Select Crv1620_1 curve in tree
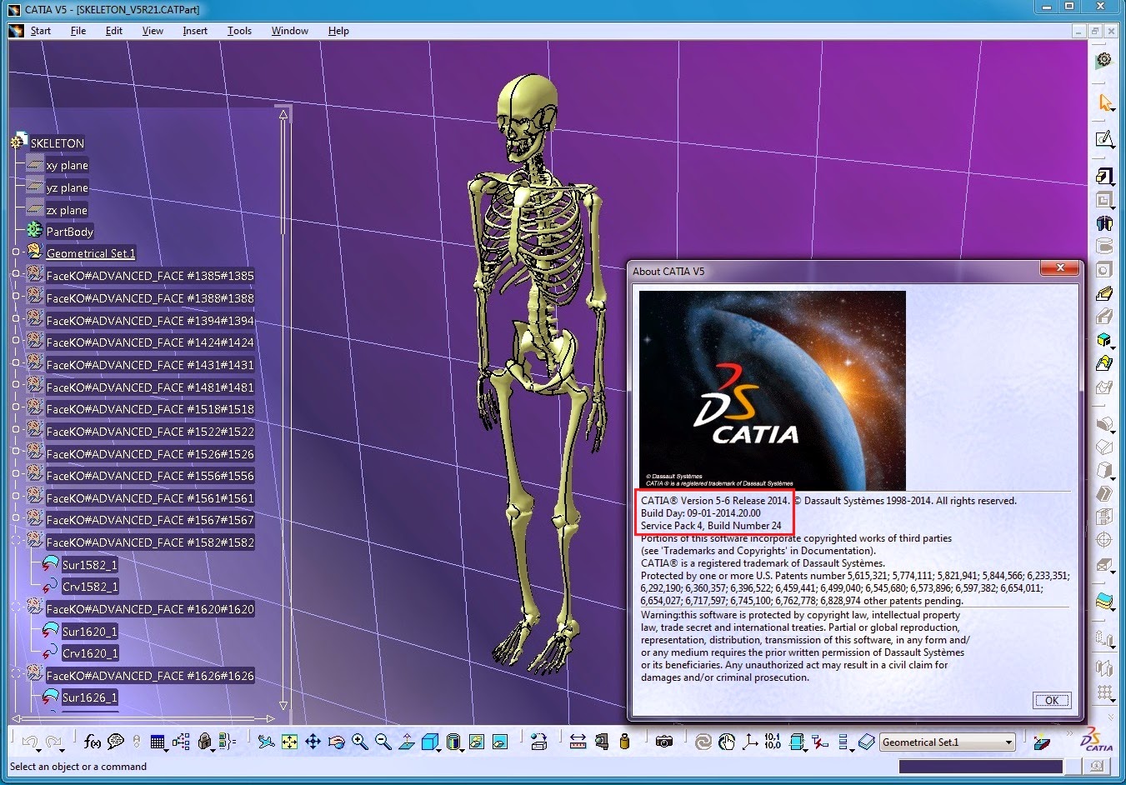The image size is (1126, 785). (x=90, y=653)
